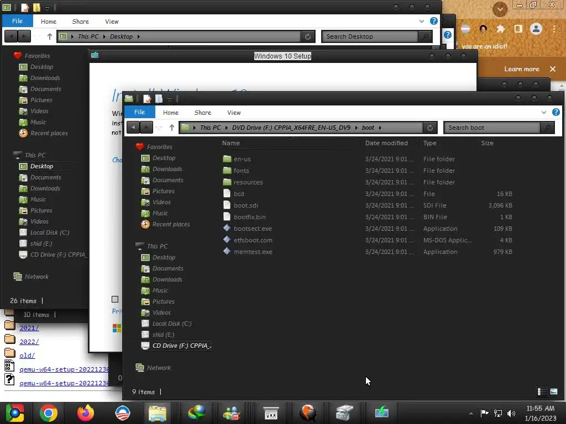Select Local Disk (C:) in Desktop window sidebar
This screenshot has width=566, height=424.
tap(50, 232)
